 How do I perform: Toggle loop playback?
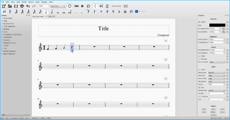click(x=88, y=6)
